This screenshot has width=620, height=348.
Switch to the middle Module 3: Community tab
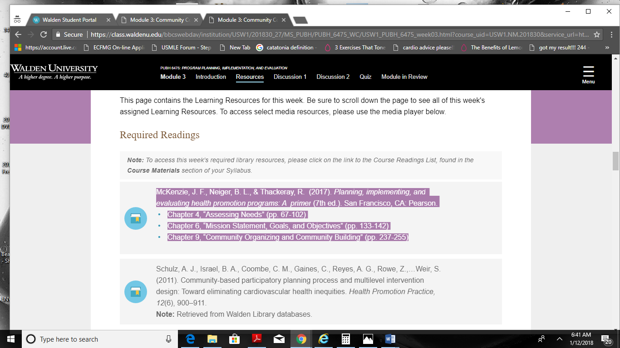(160, 20)
